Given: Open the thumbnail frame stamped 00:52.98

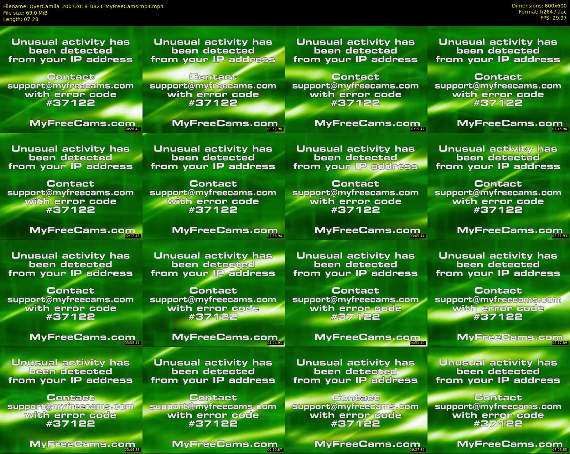Looking at the screenshot, I should [x=214, y=79].
